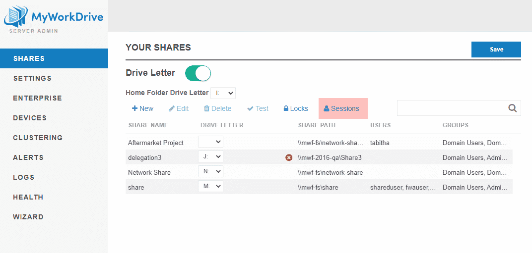
Task: Go to Settings in the sidebar
Action: (32, 78)
